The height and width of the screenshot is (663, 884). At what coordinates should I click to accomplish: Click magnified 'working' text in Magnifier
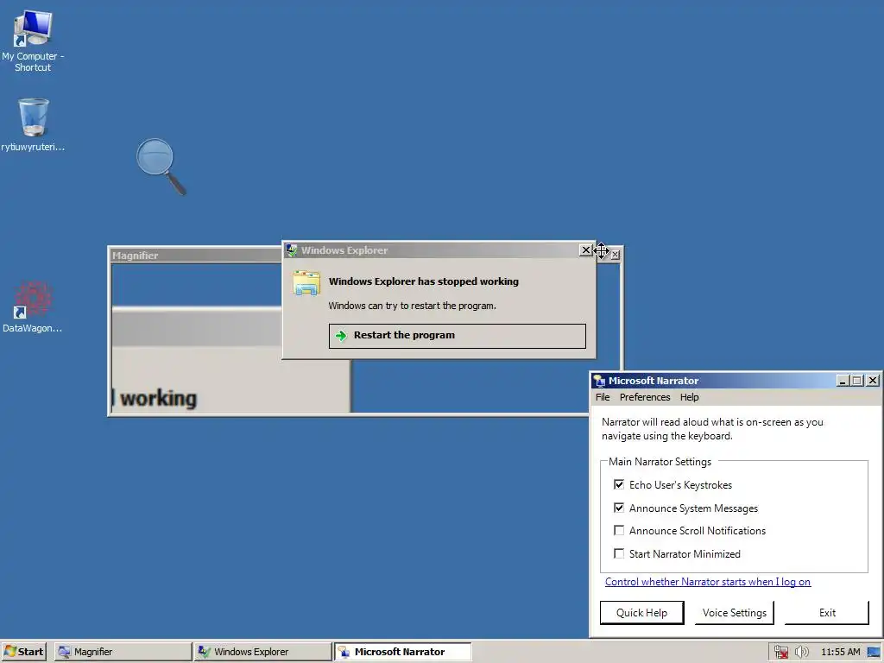159,398
